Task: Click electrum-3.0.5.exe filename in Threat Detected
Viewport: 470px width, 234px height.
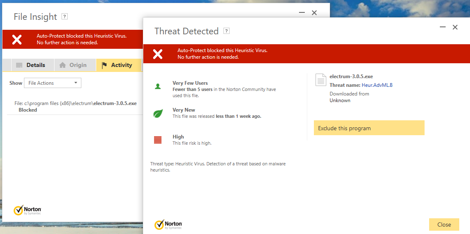Action: [351, 76]
